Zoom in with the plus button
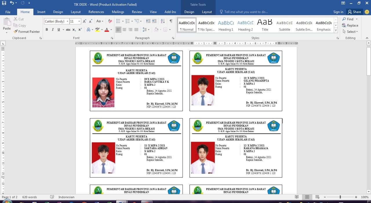This screenshot has width=371, height=203. pyautogui.click(x=356, y=197)
